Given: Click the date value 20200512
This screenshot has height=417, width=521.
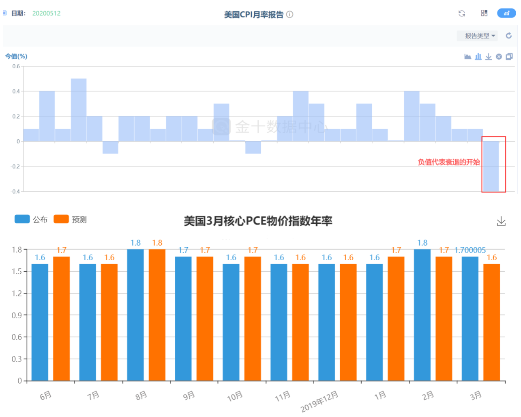Looking at the screenshot, I should tap(47, 13).
